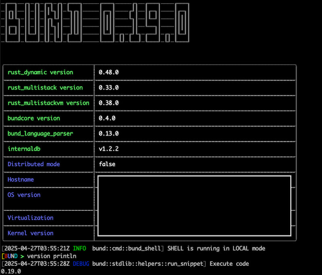
Task: Select the 0.33.0 version value
Action: (x=109, y=88)
